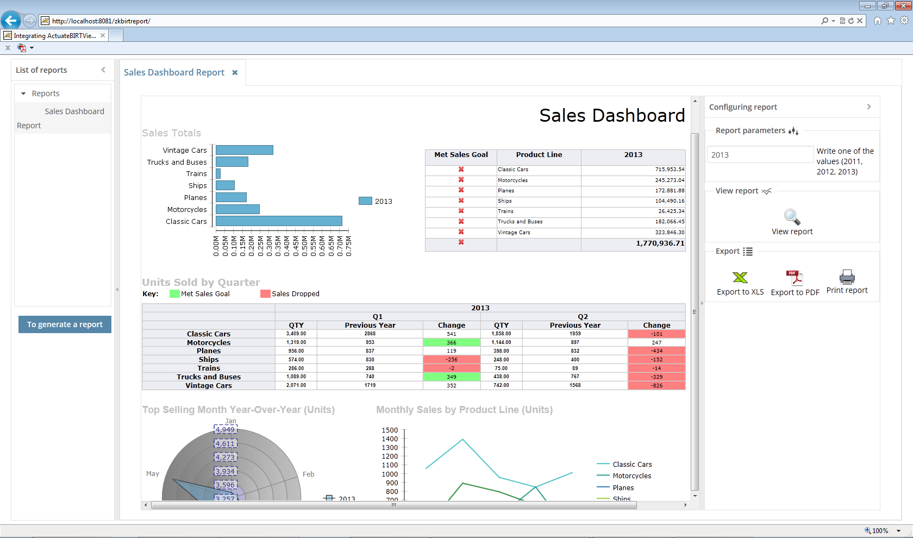This screenshot has width=913, height=538.
Task: Click To generate a report button
Action: pos(65,324)
